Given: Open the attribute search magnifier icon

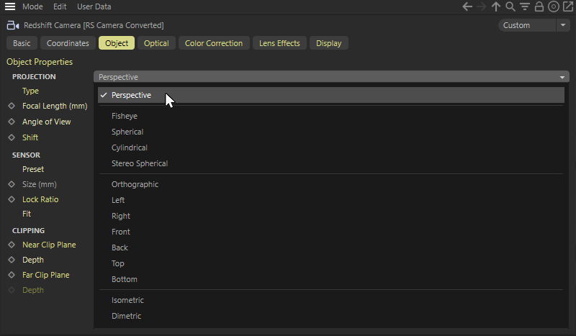Looking at the screenshot, I should (x=510, y=6).
